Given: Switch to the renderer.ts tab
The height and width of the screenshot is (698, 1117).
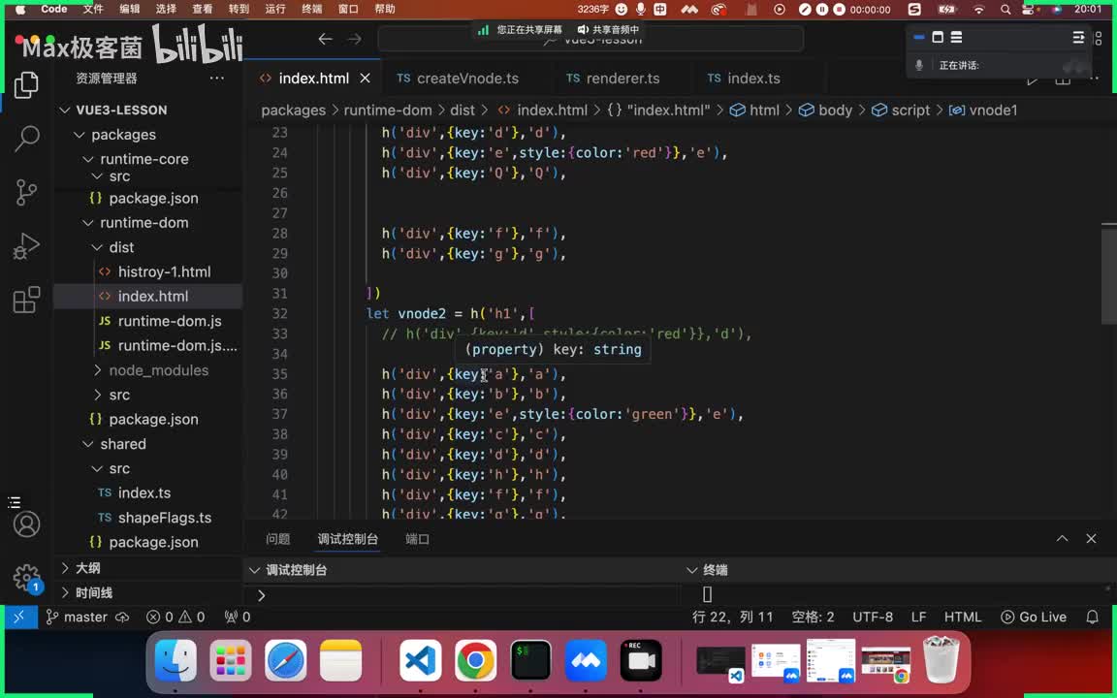Looking at the screenshot, I should pyautogui.click(x=622, y=79).
